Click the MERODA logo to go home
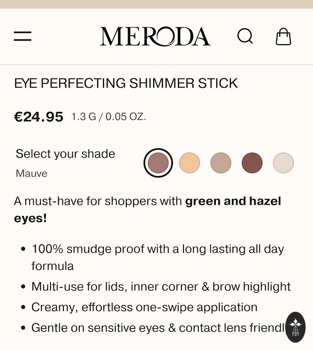Image resolution: width=313 pixels, height=350 pixels. 155,36
